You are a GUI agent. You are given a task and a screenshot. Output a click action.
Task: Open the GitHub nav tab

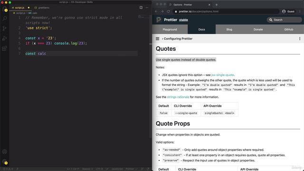(x=288, y=29)
